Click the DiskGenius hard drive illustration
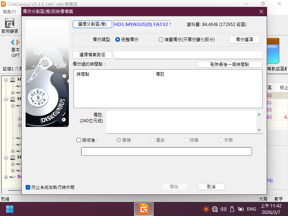Image resolution: width=288 pixels, height=216 pixels. pos(47,74)
